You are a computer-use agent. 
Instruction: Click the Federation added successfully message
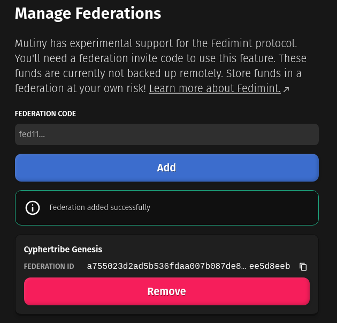[100, 207]
